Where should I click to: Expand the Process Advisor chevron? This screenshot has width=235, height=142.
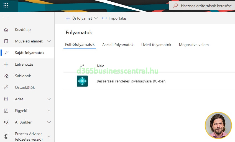click(49, 136)
